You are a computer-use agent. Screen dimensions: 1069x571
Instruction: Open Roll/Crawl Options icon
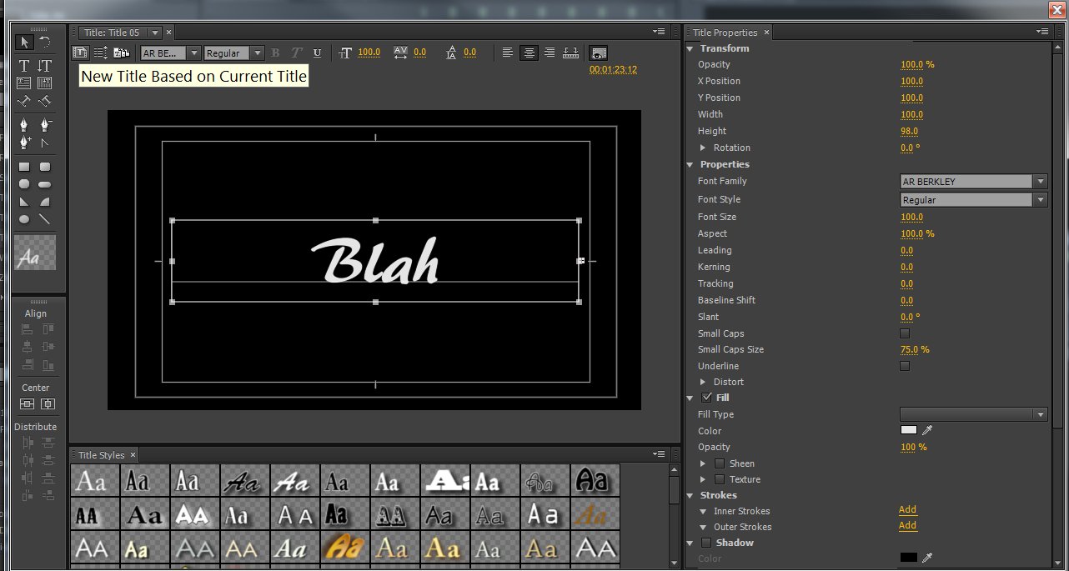101,53
